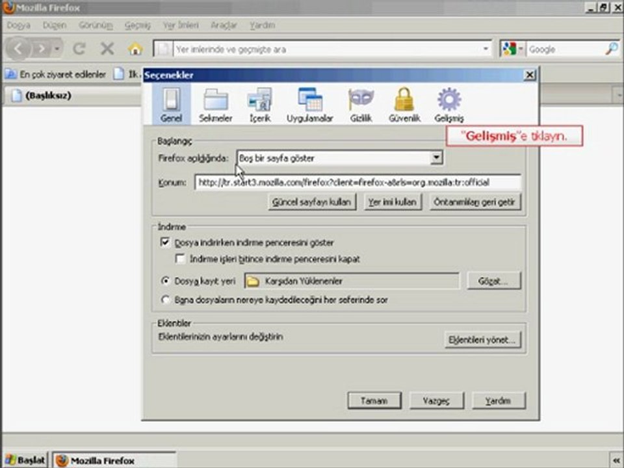Click the Başlat start button
Screen dimensions: 624x468
pos(25,460)
